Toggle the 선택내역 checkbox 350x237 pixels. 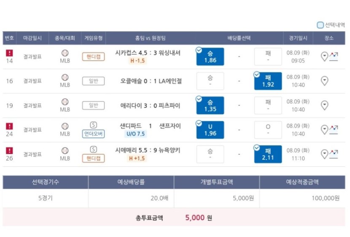coord(320,25)
